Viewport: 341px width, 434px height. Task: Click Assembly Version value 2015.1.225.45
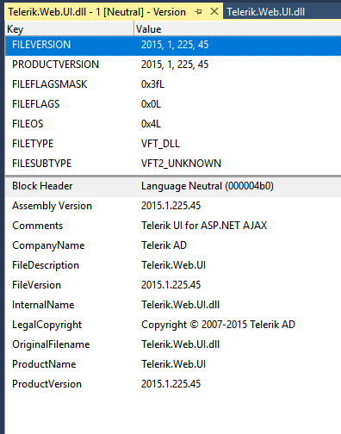point(170,206)
